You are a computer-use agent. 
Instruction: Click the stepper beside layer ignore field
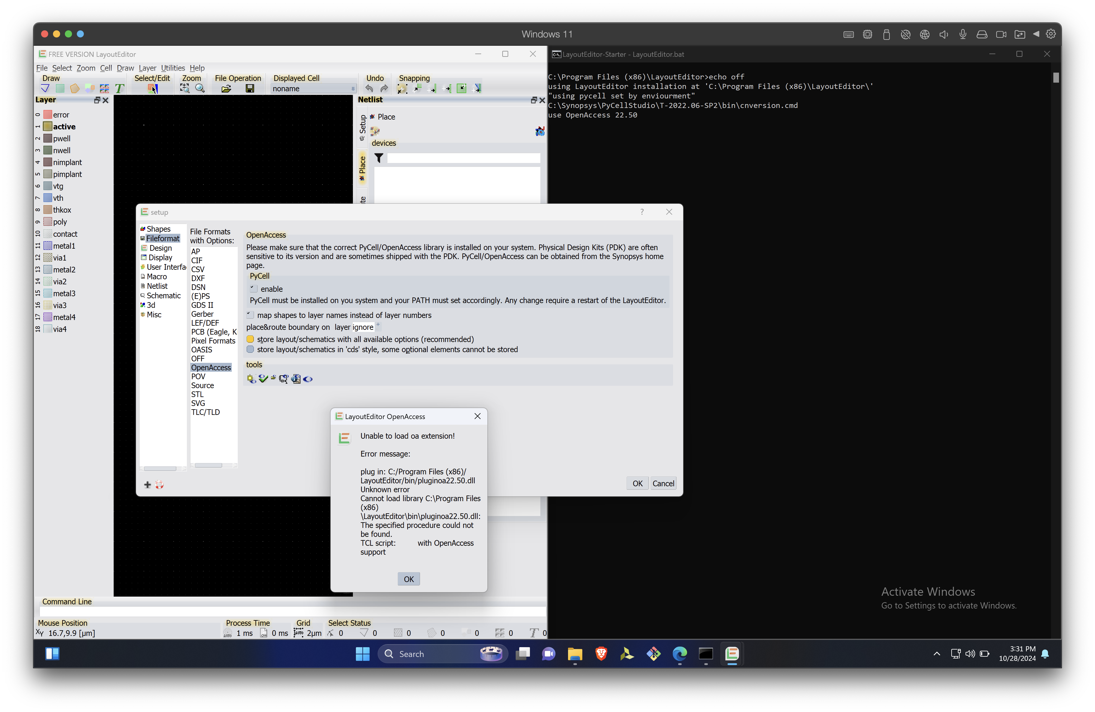[x=378, y=327]
